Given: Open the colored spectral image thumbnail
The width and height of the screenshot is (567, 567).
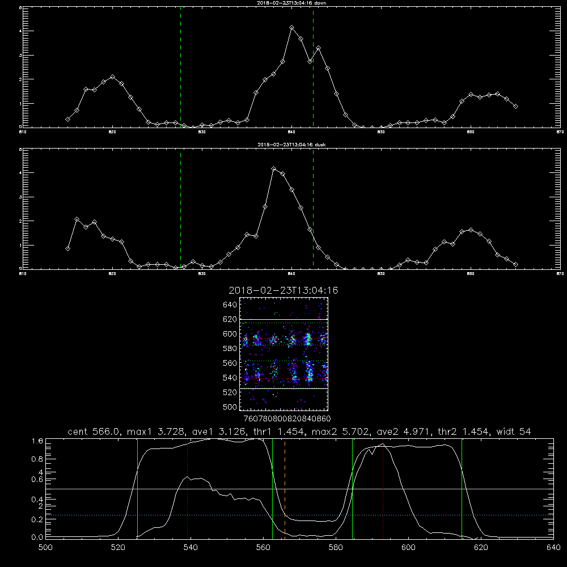Looking at the screenshot, I should click(x=284, y=354).
